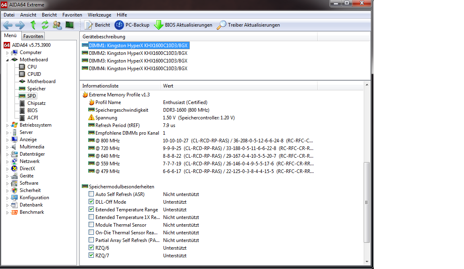Toggle On-Die Thermal Sensor Rea... checkbox
The image size is (464, 269).
tap(91, 233)
